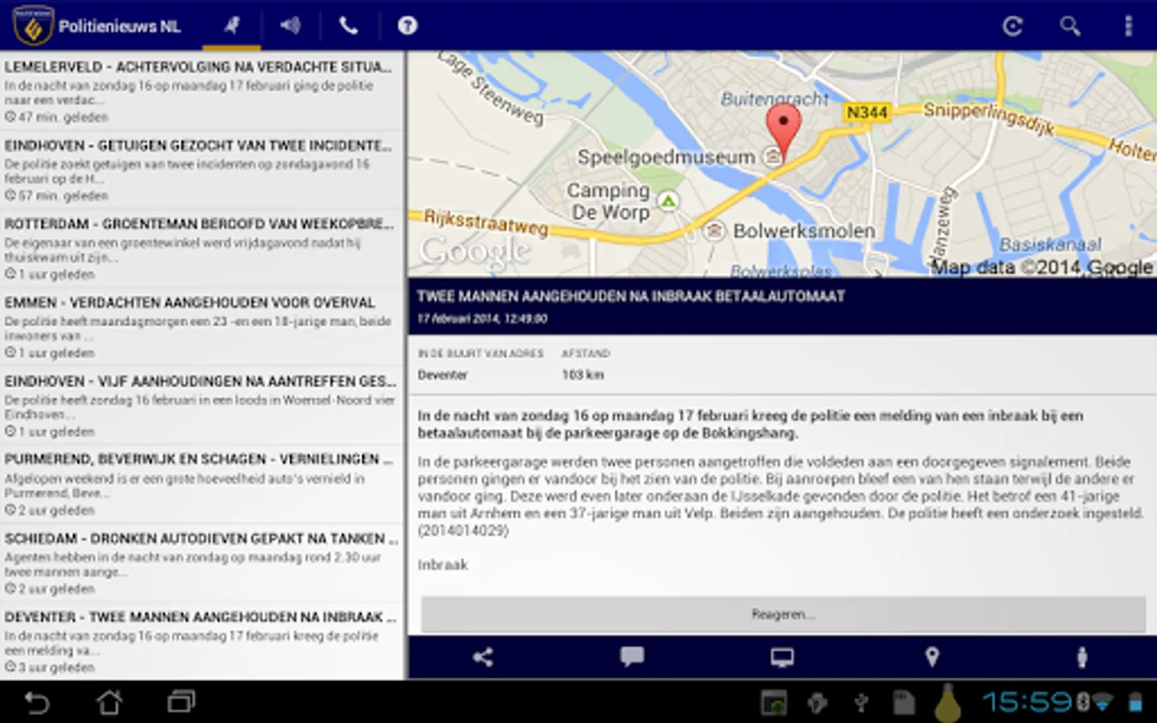This screenshot has height=723, width=1157.
Task: Tap the Politienieuws NL police logo
Action: (x=33, y=26)
